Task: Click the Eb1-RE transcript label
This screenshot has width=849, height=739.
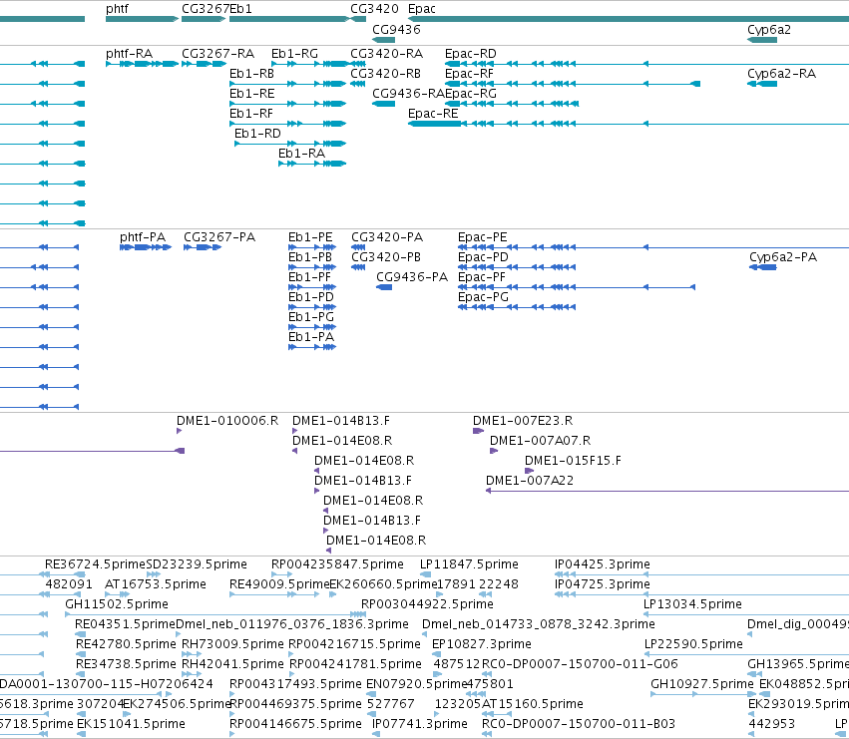Action: click(251, 94)
